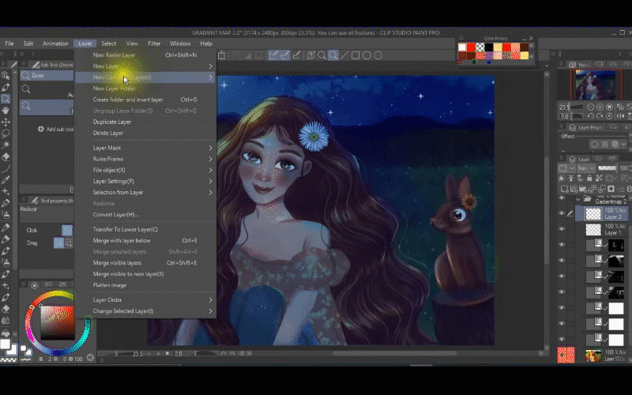632x395 pixels.
Task: Select the Hand tool in the toolbar
Action: [6, 111]
